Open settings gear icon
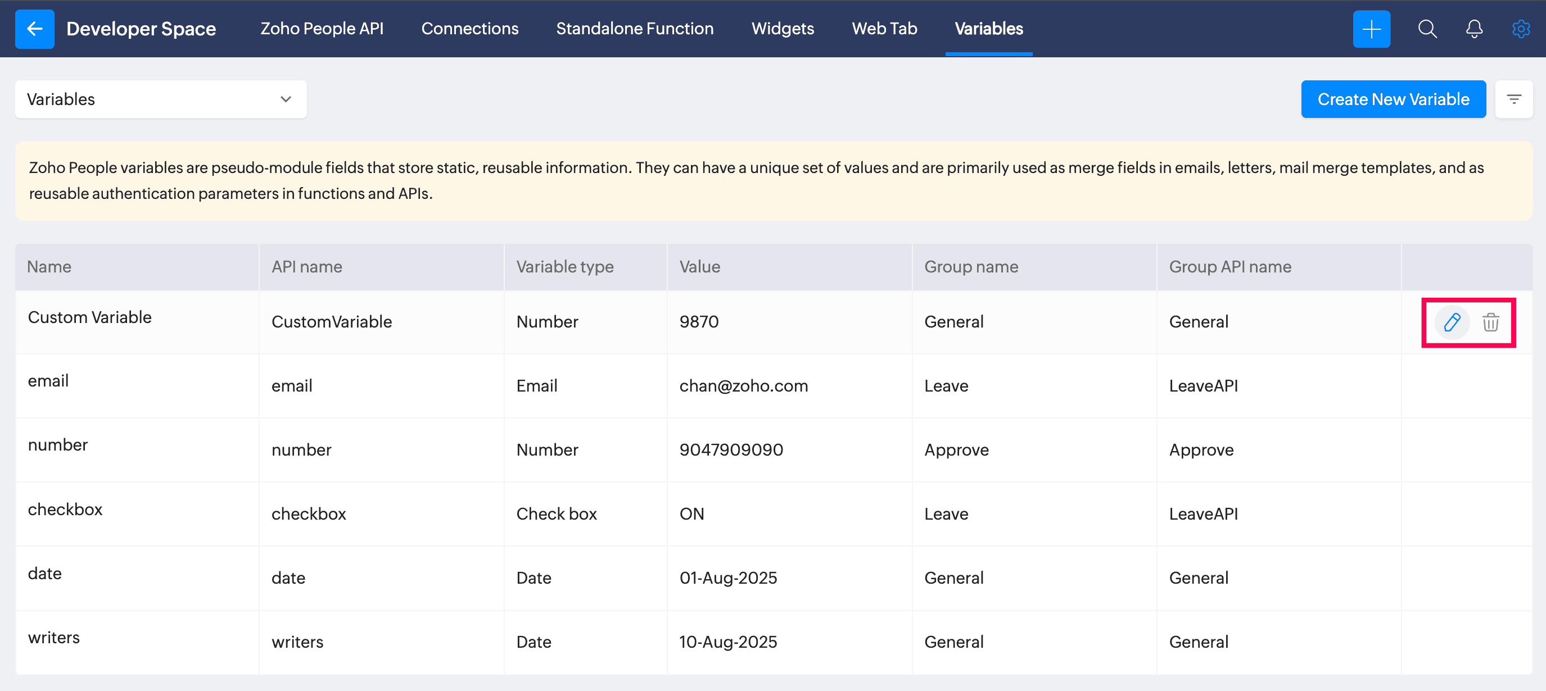 pos(1520,29)
